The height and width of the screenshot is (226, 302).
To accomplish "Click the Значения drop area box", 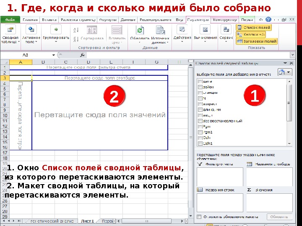I will click(269, 203).
